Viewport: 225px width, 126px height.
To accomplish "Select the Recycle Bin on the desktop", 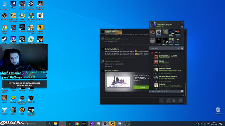I will click(218, 111).
